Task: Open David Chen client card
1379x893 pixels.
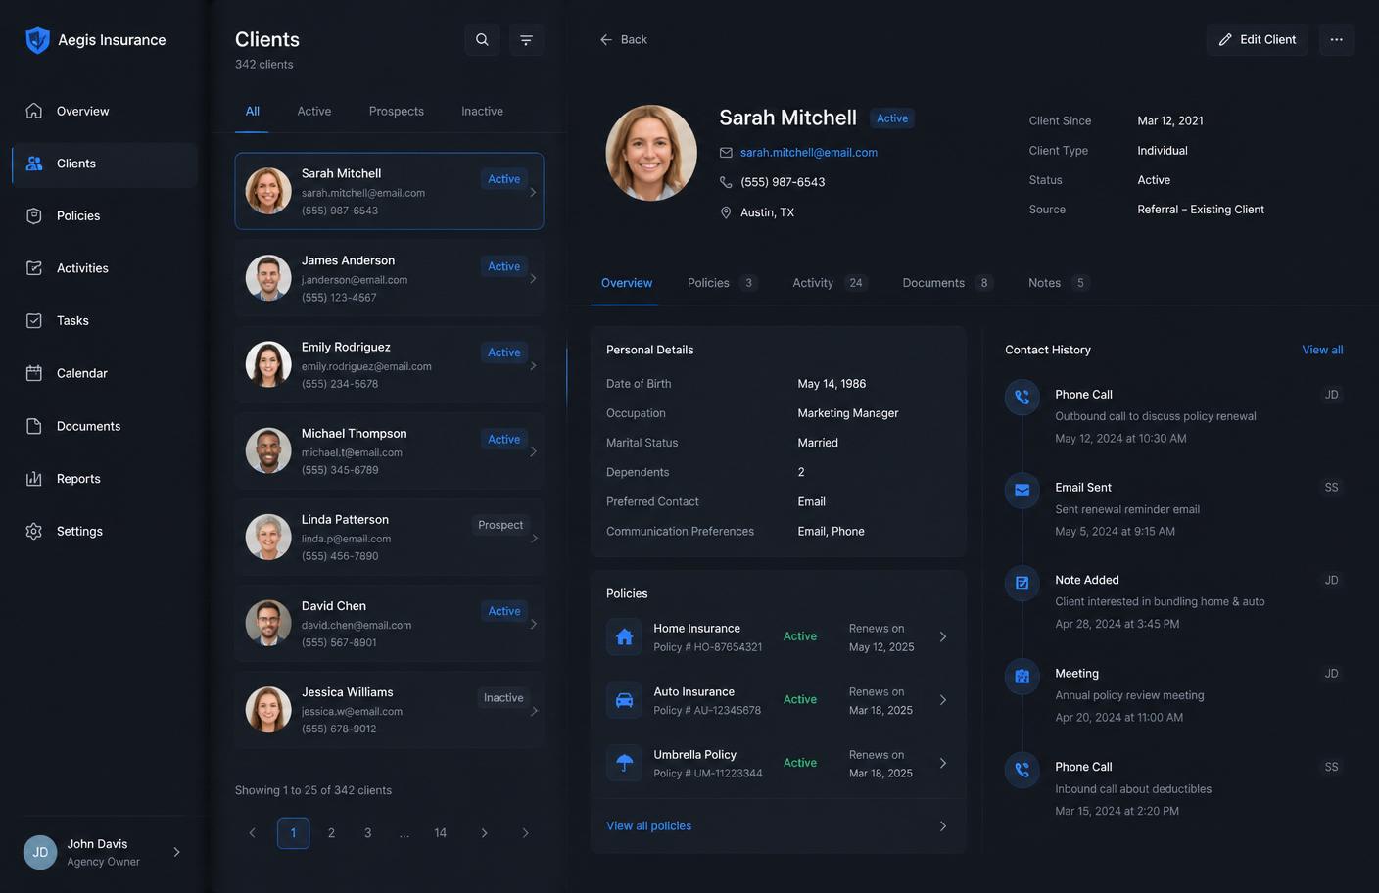Action: [x=389, y=624]
